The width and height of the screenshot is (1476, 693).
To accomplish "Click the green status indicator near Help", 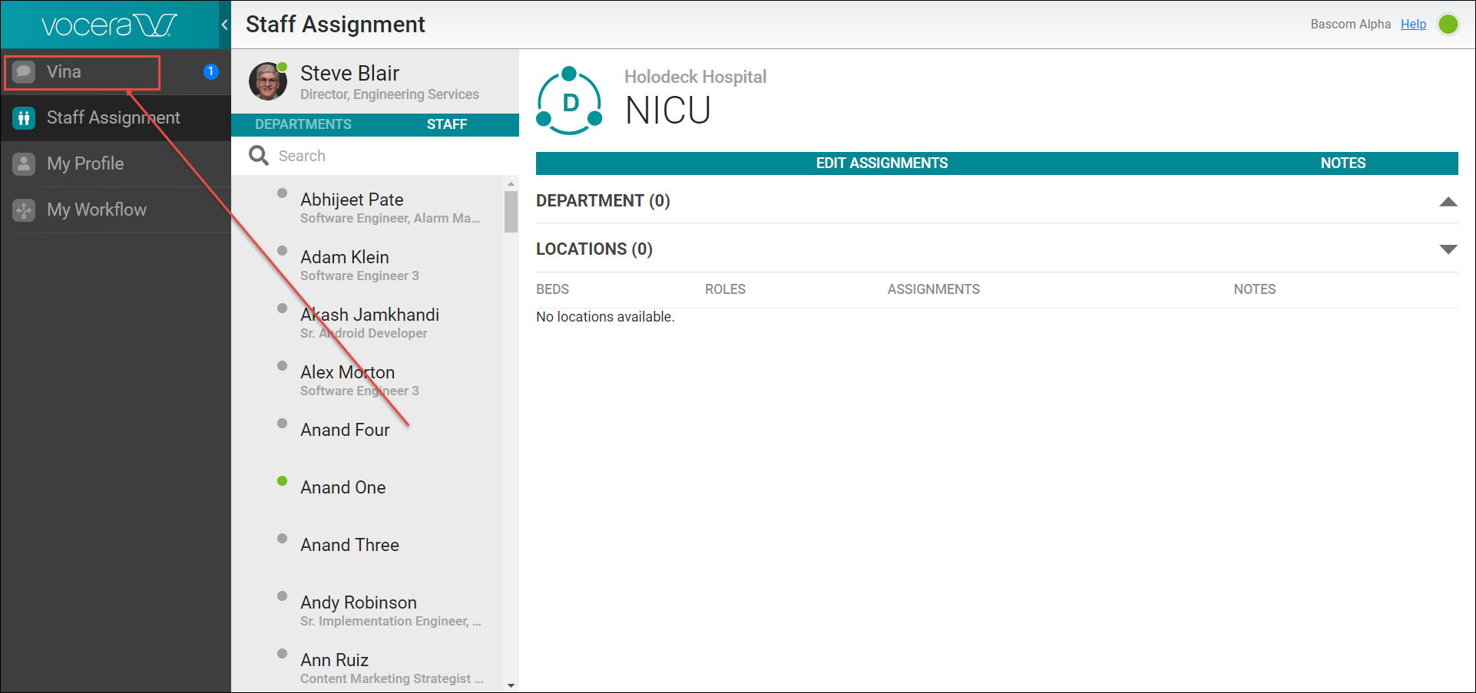I will (x=1448, y=24).
